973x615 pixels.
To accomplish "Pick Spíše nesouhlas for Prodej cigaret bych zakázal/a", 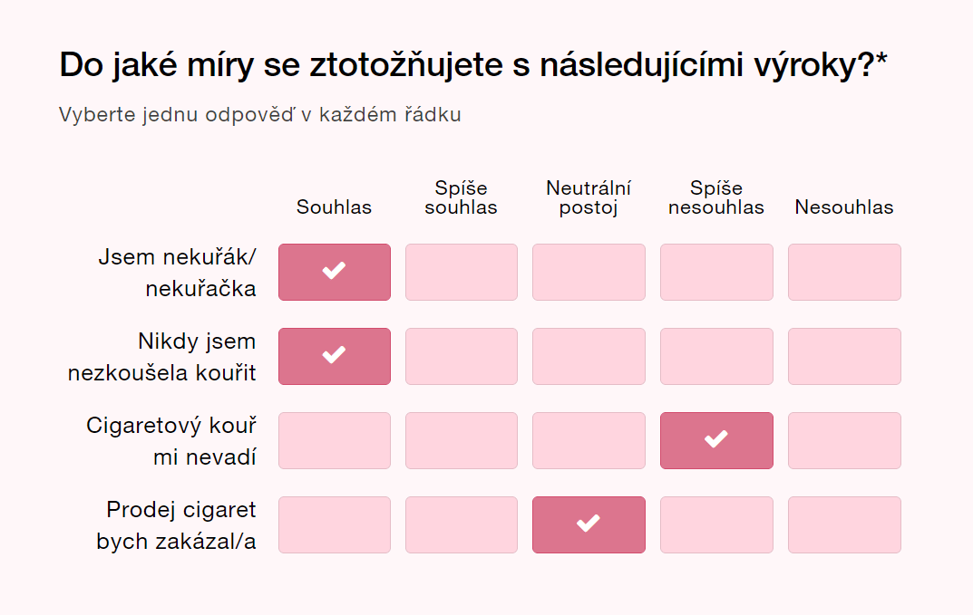I will (x=716, y=524).
